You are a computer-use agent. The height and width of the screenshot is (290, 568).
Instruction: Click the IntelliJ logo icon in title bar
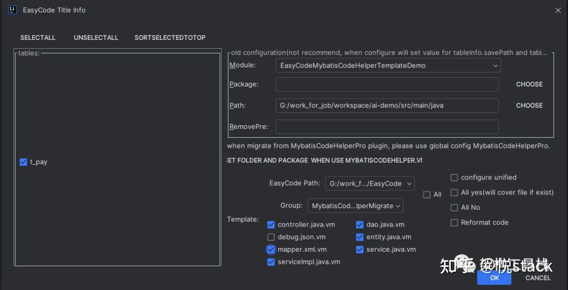coord(13,10)
